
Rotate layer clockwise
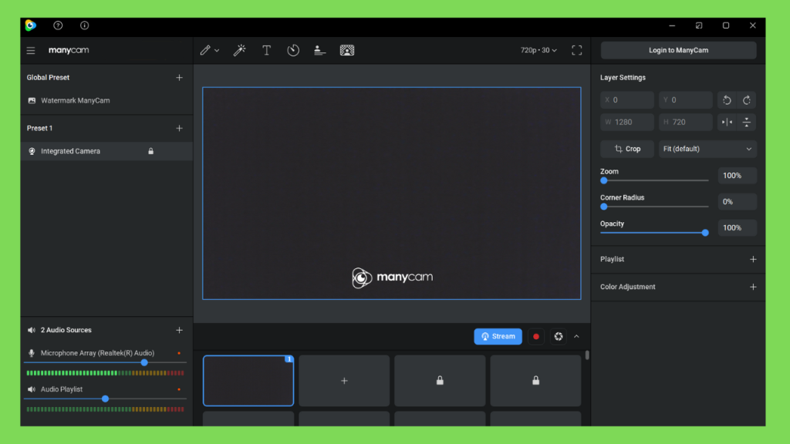(747, 100)
